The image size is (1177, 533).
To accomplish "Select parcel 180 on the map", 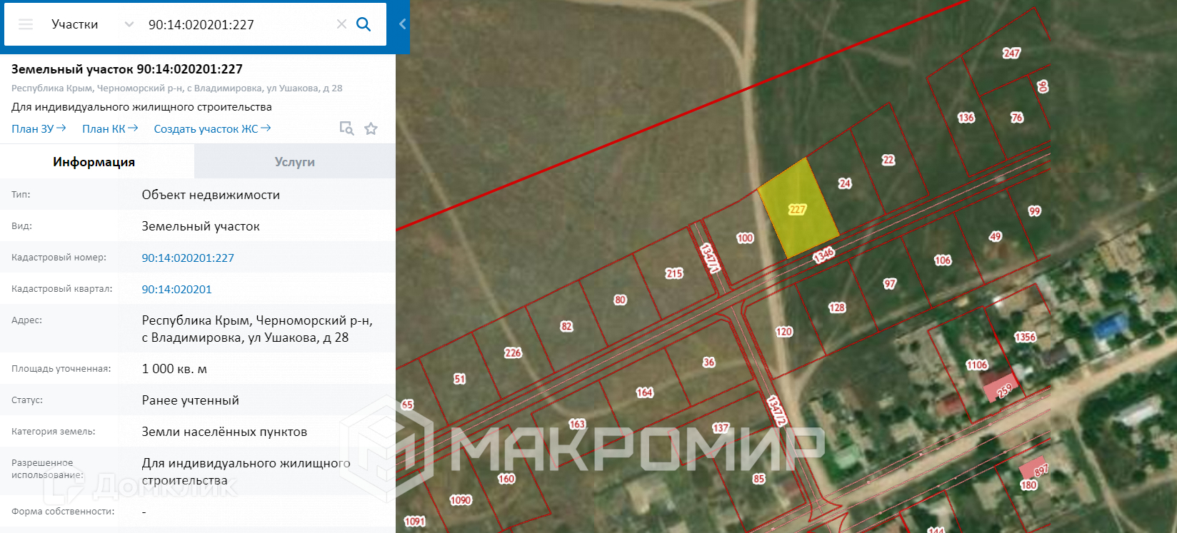I will [1028, 485].
